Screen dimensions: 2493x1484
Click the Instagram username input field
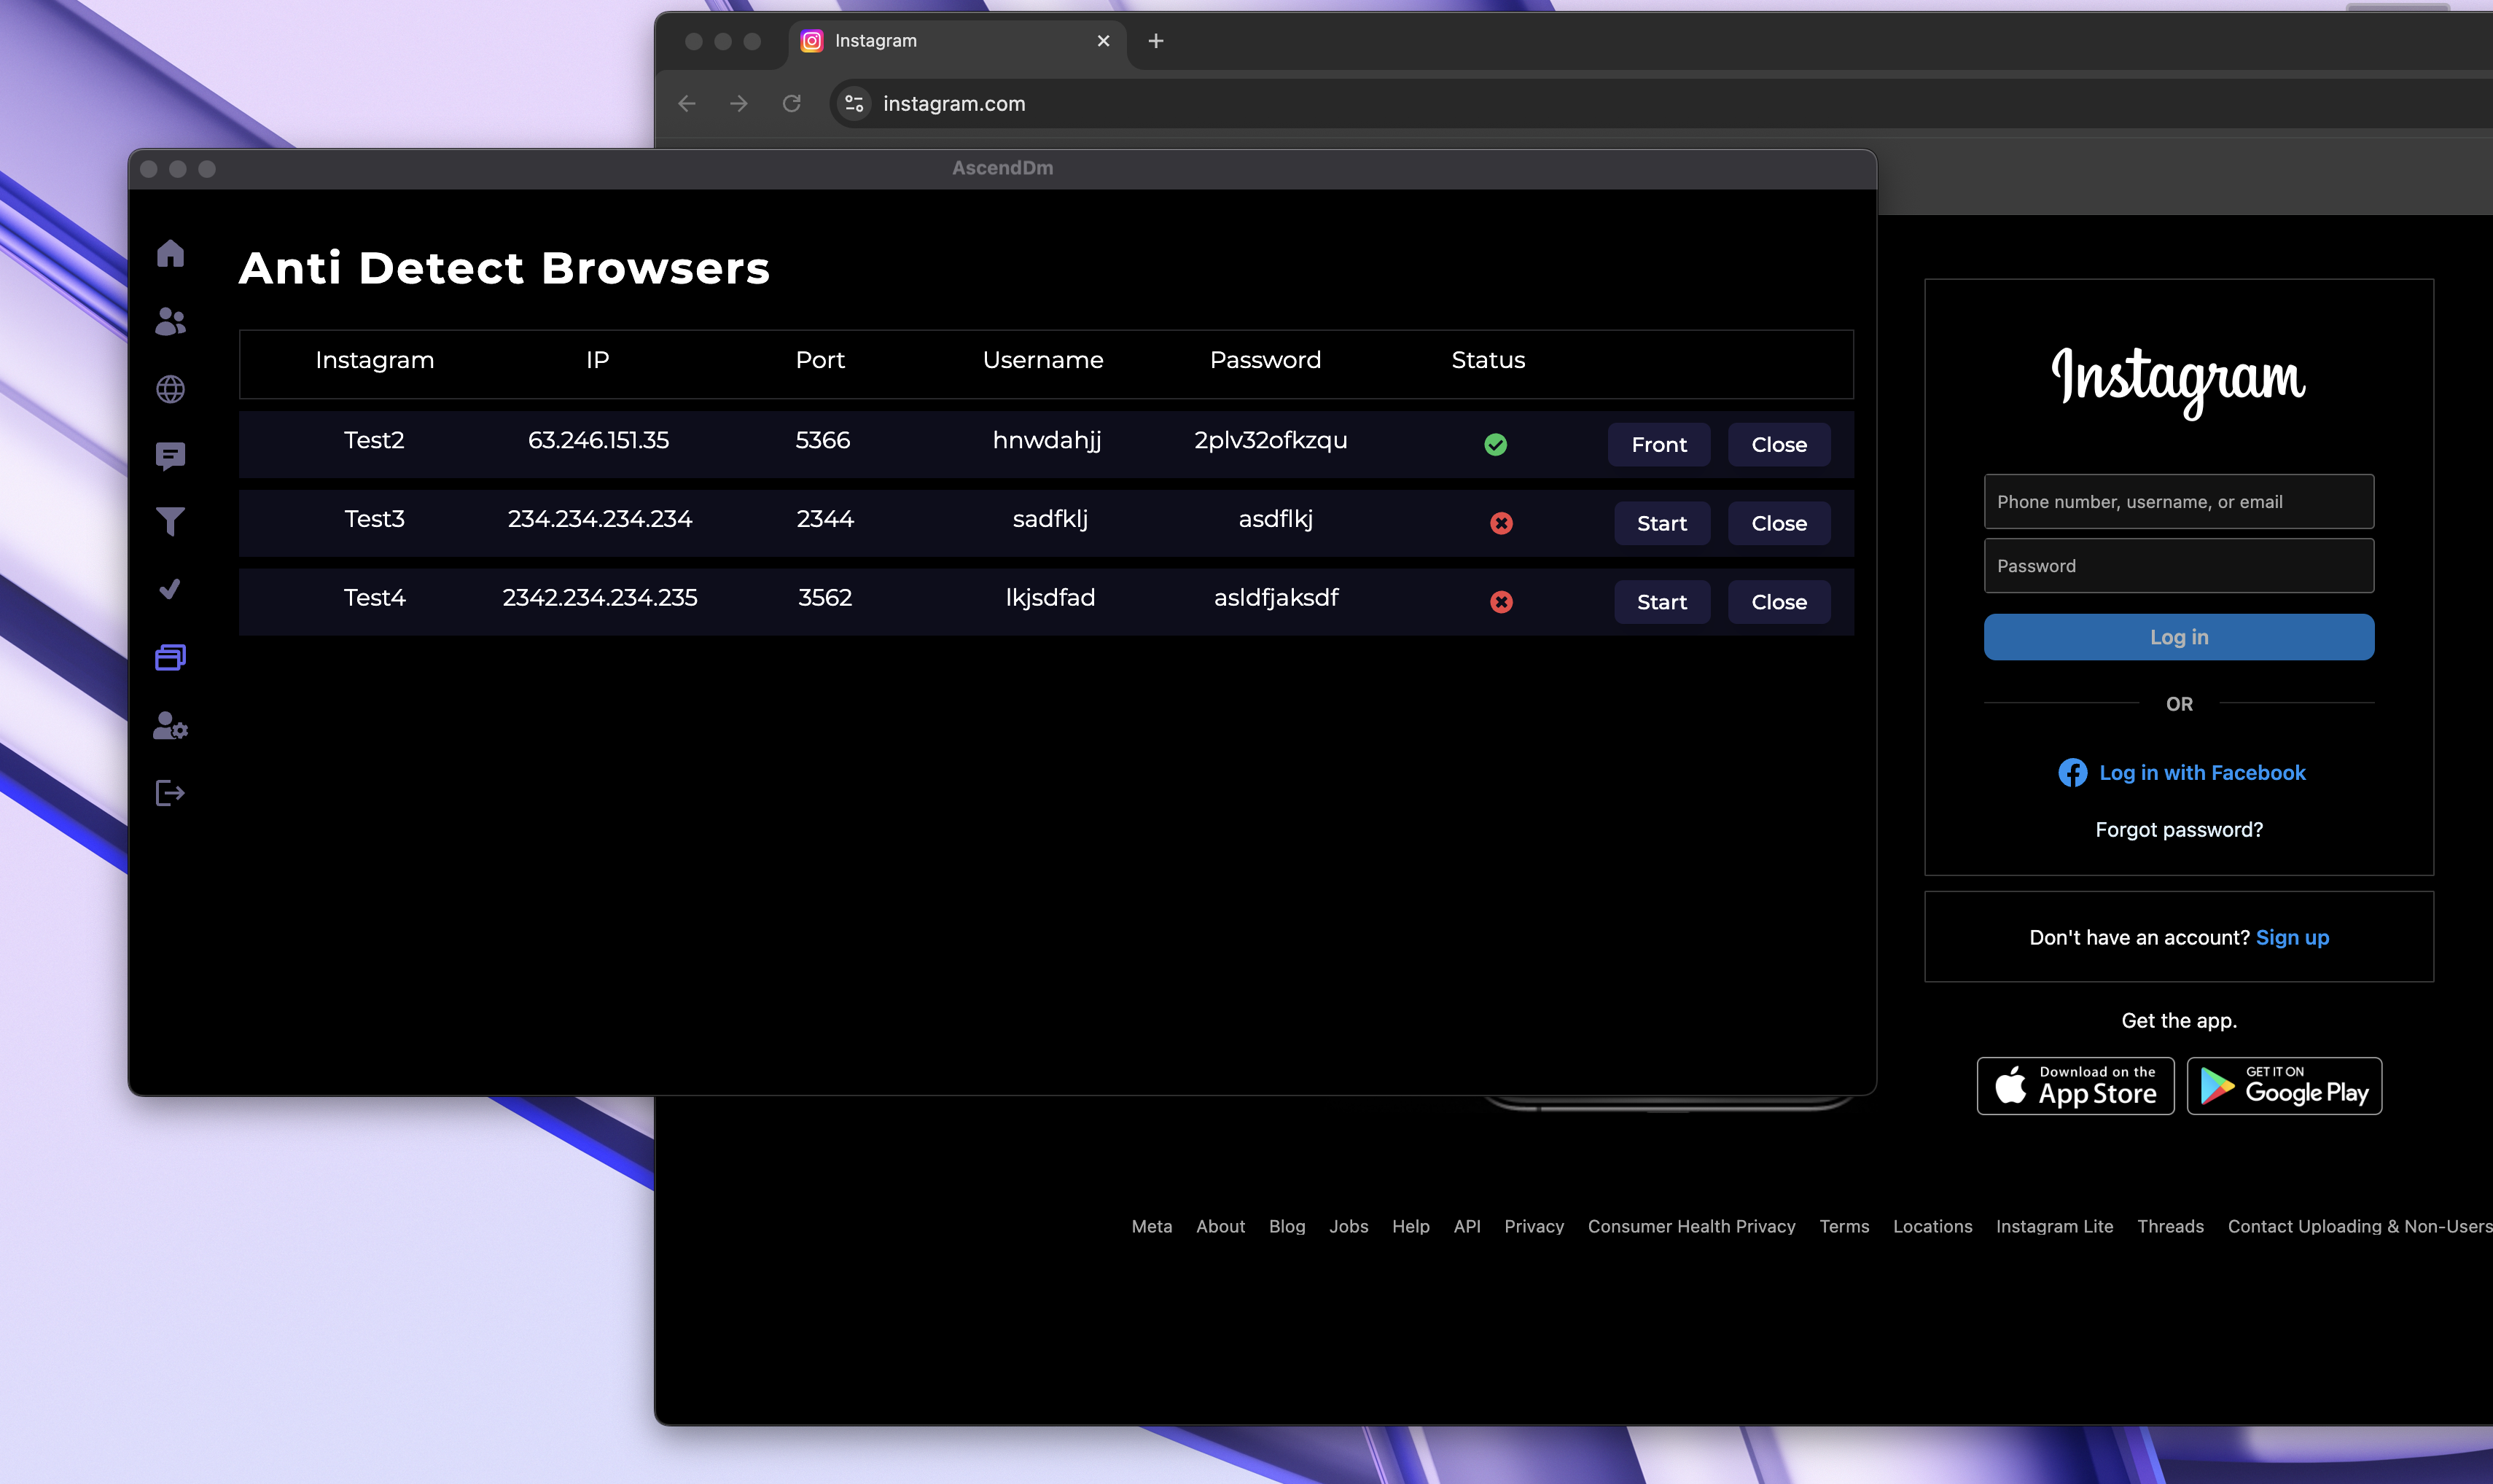point(2178,502)
